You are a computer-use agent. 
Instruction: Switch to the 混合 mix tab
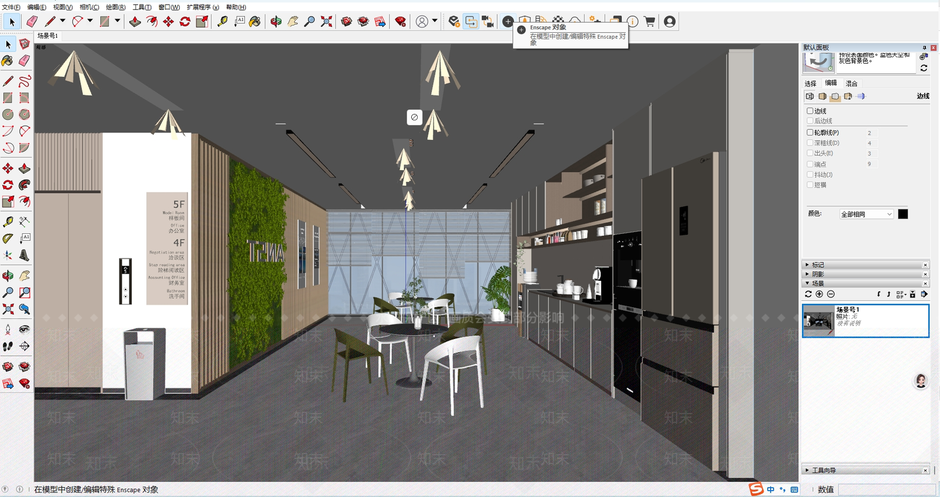[852, 83]
